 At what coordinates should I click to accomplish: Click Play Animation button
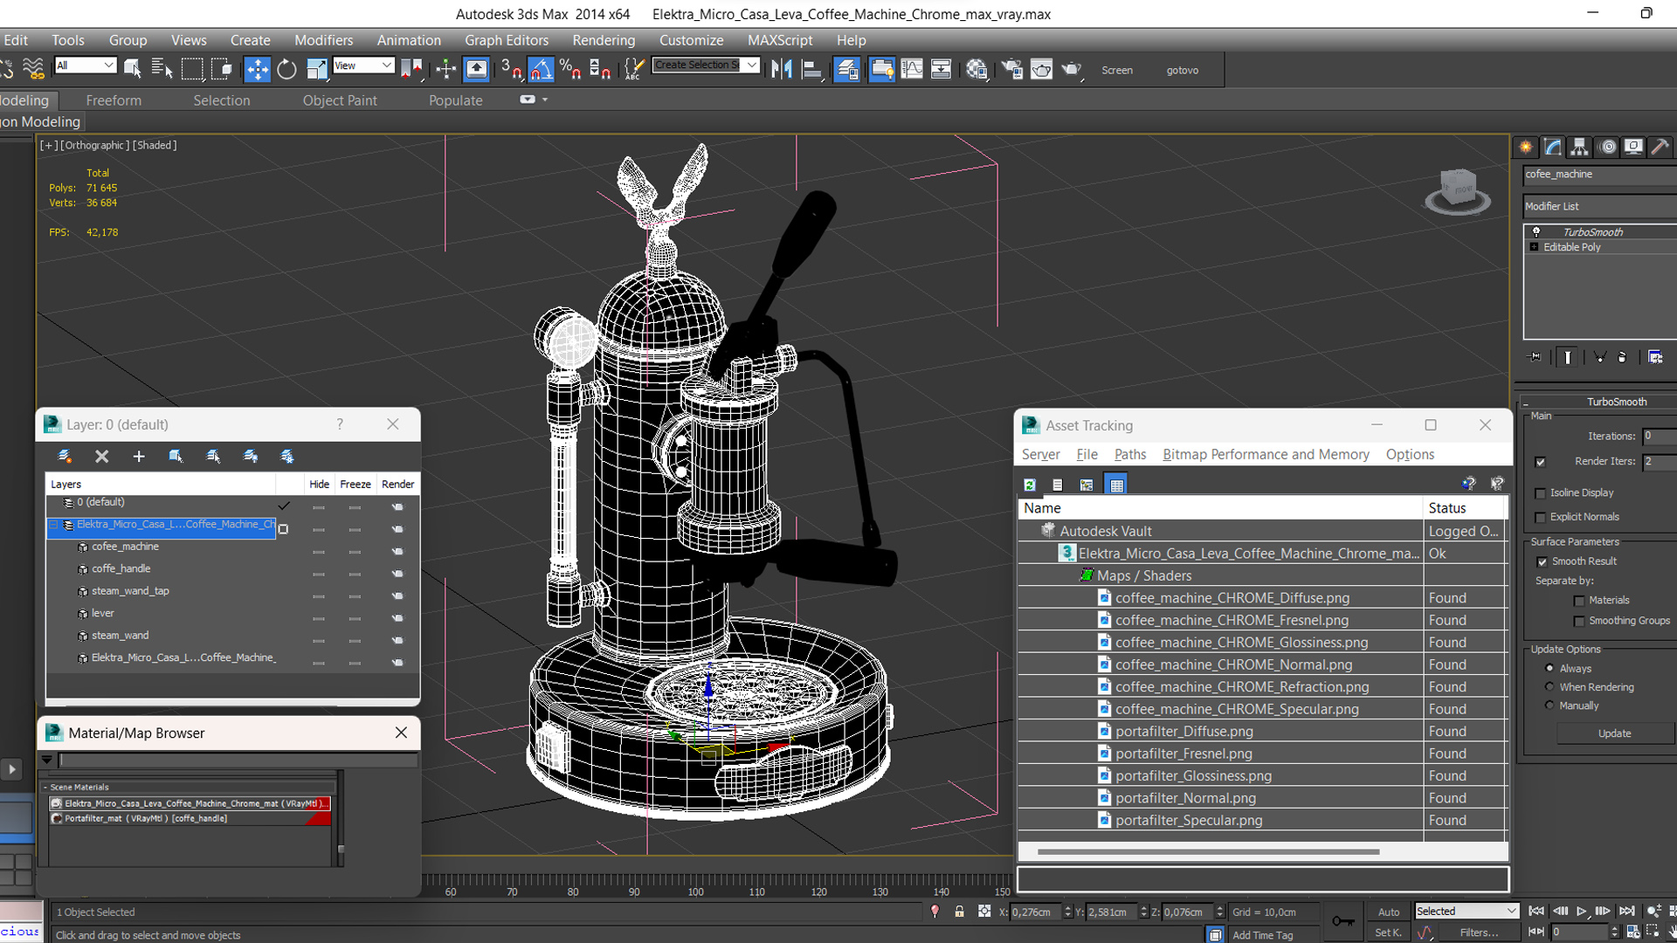(1581, 911)
